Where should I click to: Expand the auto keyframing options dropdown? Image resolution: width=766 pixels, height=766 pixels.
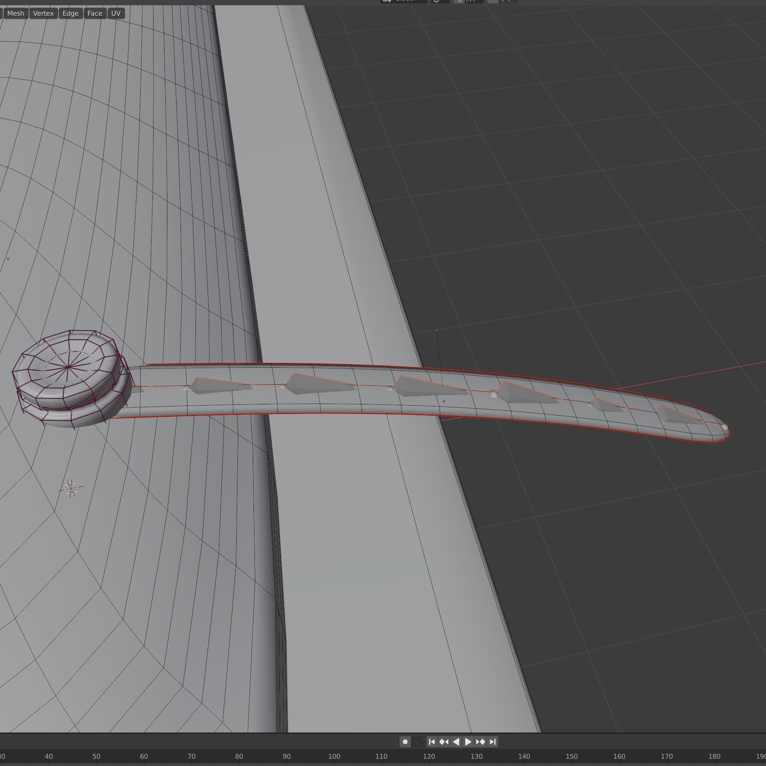(417, 741)
